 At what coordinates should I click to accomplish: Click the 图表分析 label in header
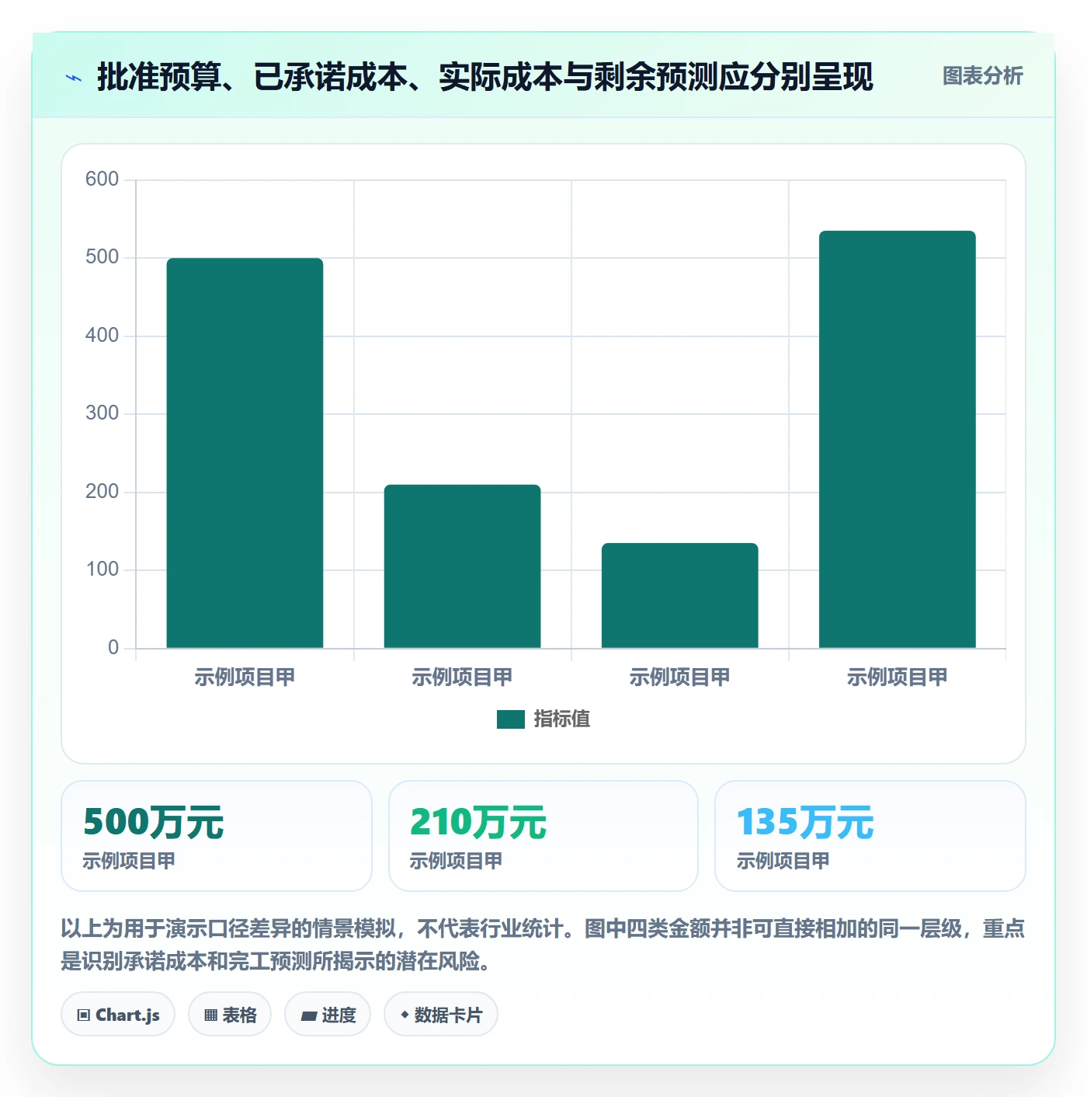[x=982, y=76]
